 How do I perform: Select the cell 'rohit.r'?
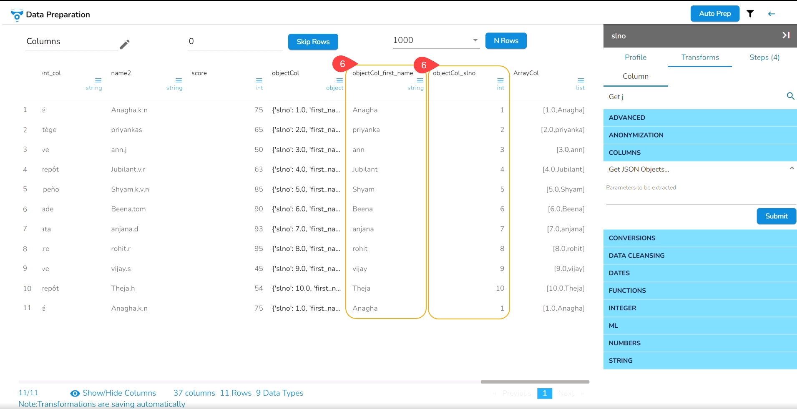click(x=121, y=248)
